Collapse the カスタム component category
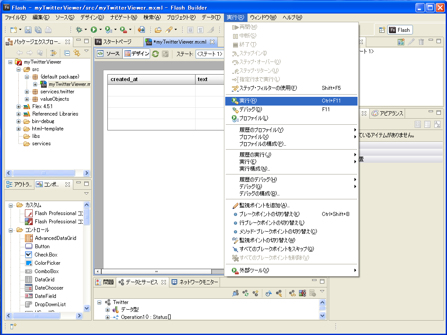The height and width of the screenshot is (335, 447). tap(10, 205)
